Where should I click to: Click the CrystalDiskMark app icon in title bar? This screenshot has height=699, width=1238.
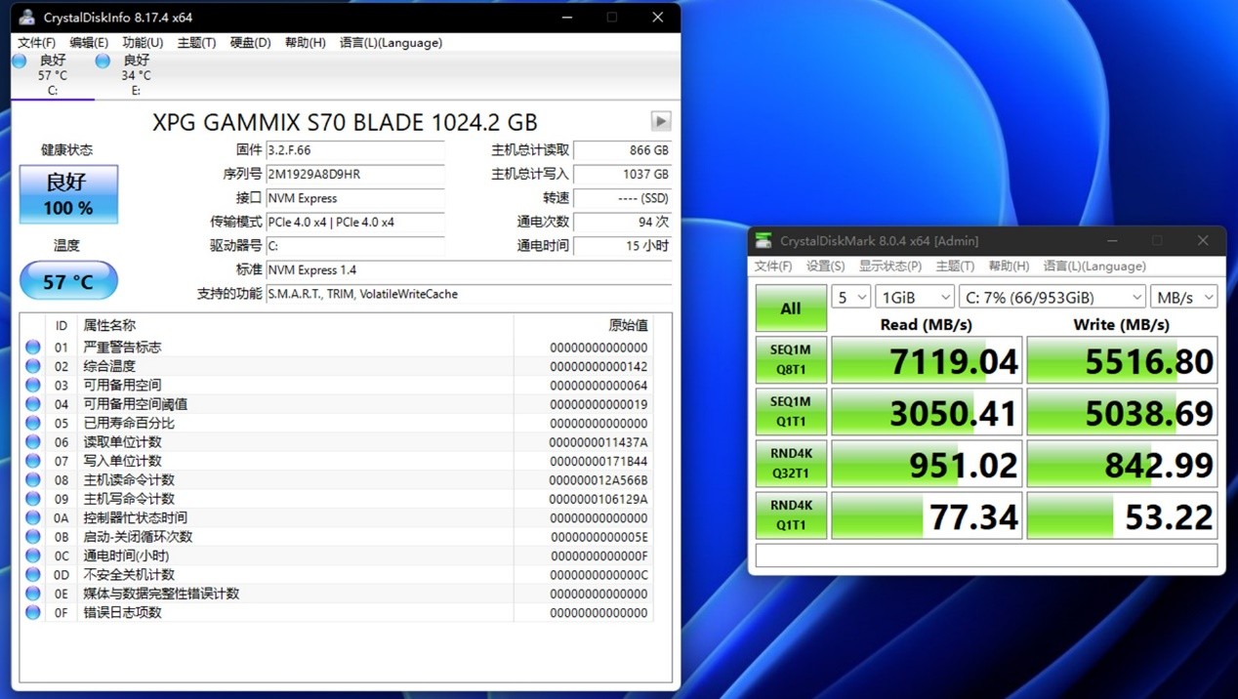[763, 240]
